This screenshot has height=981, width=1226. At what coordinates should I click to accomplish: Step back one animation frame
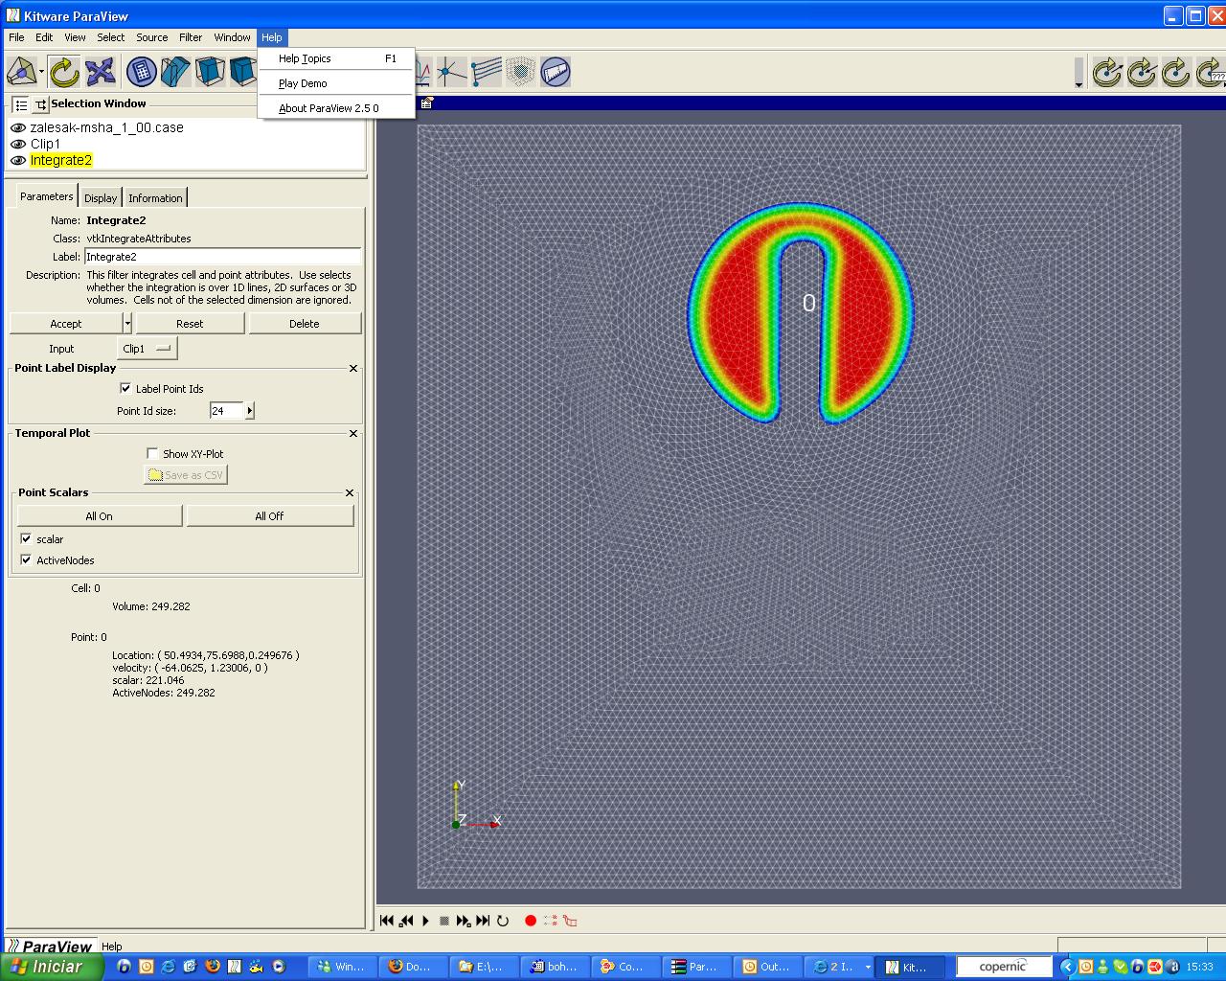(x=406, y=921)
